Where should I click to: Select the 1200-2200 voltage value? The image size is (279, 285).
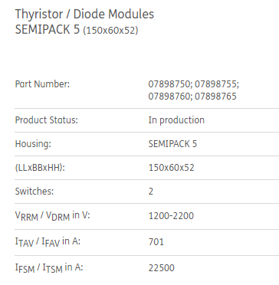[x=171, y=216]
